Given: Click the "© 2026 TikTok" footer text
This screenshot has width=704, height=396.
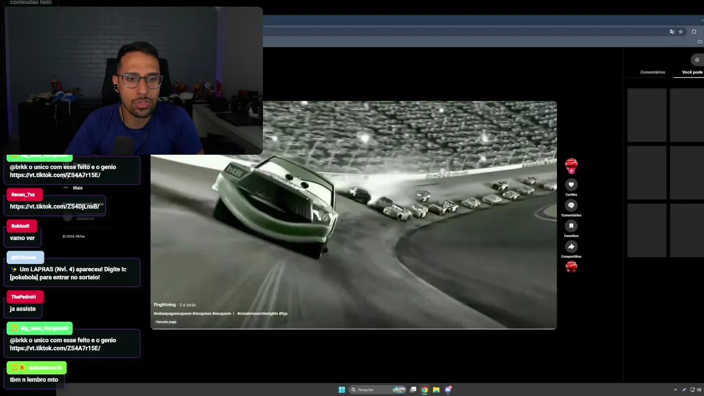Looking at the screenshot, I should (74, 237).
